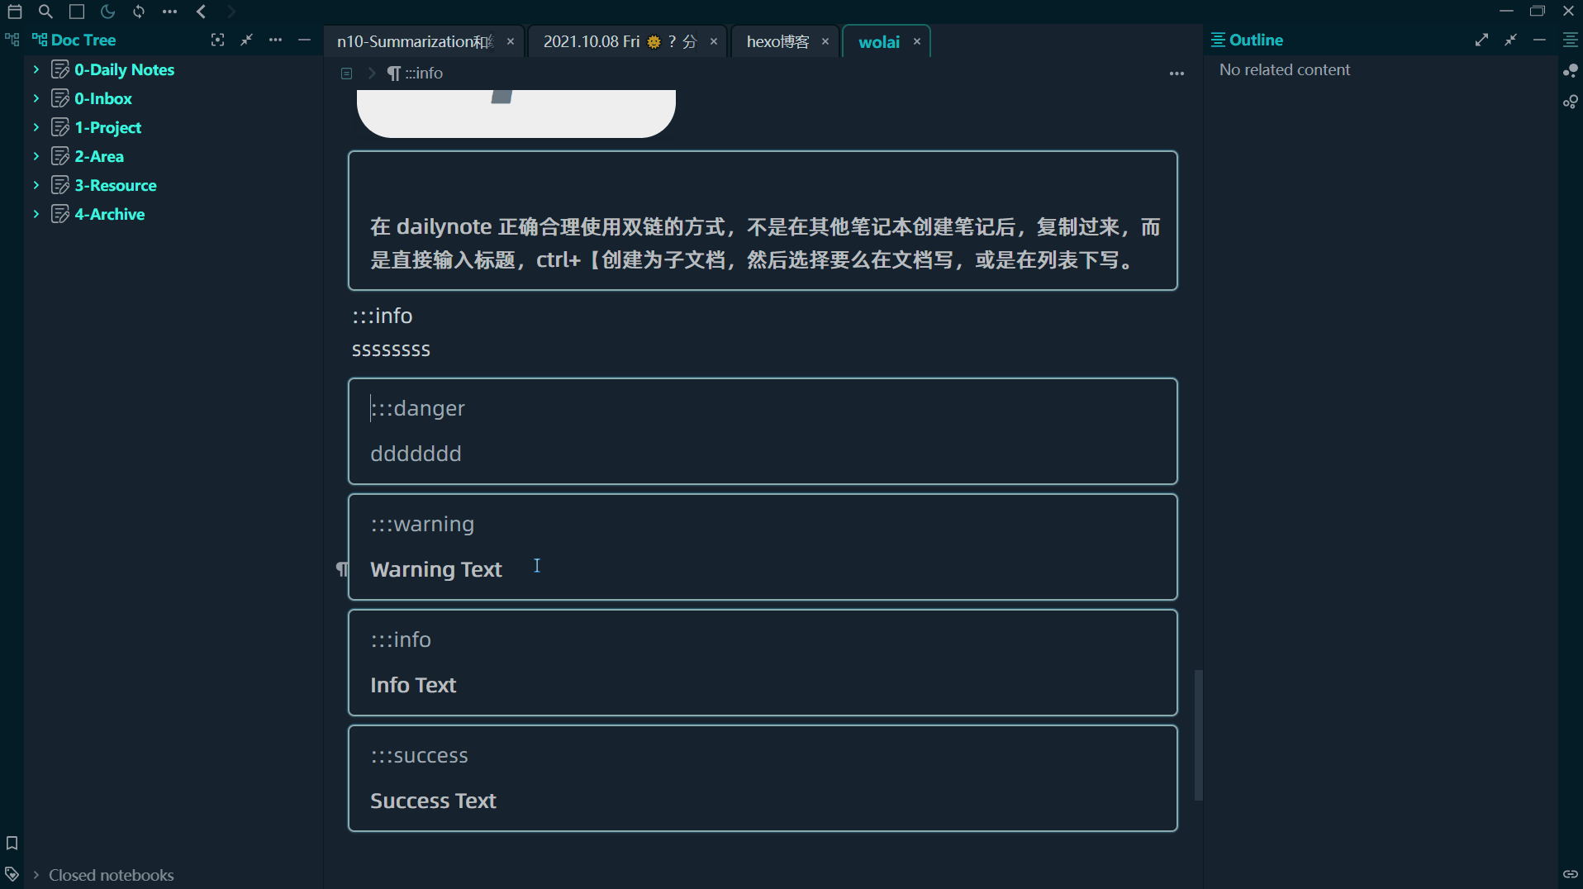Viewport: 1583px width, 889px height.
Task: Open the Doc Tree focus icon
Action: pyautogui.click(x=217, y=40)
